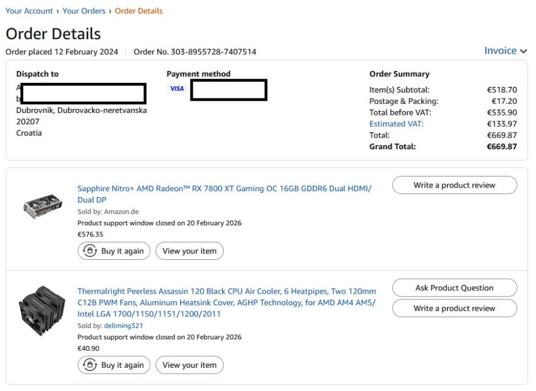This screenshot has height=391, width=536.
Task: View your item for the Thermalright cooler
Action: pyautogui.click(x=189, y=365)
